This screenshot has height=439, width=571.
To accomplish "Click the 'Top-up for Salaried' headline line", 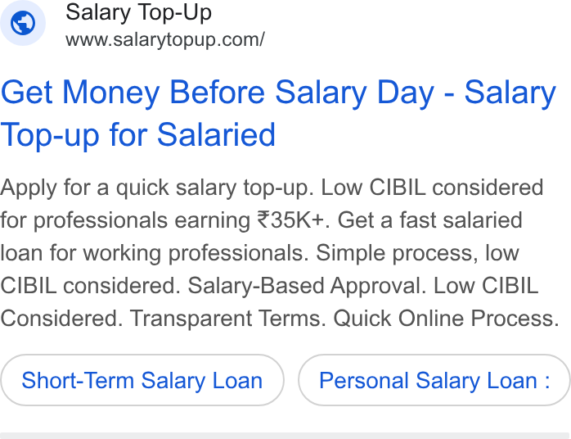I will click(x=138, y=134).
